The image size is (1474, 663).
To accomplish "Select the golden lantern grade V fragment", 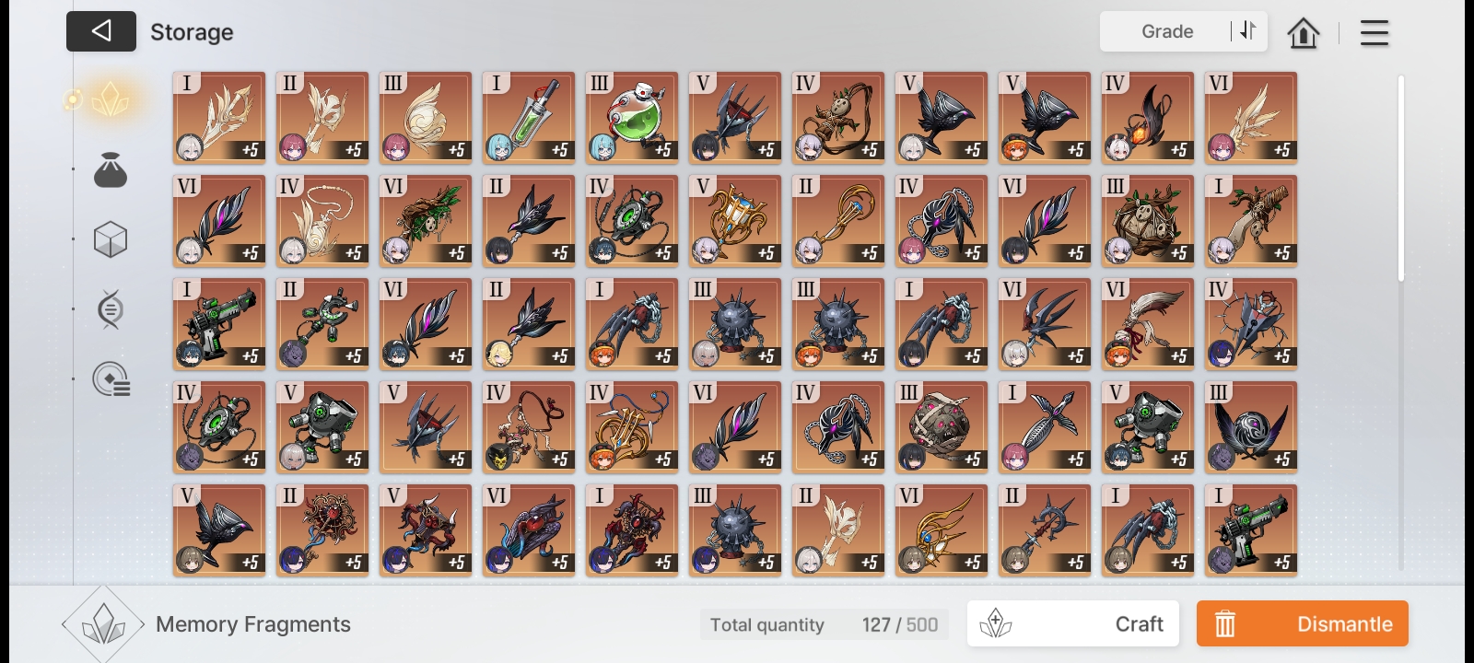I will [x=735, y=221].
